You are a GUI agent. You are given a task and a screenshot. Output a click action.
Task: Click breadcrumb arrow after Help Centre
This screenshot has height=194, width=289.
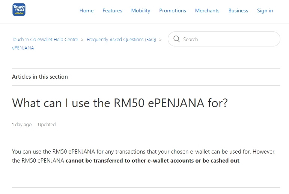83,40
